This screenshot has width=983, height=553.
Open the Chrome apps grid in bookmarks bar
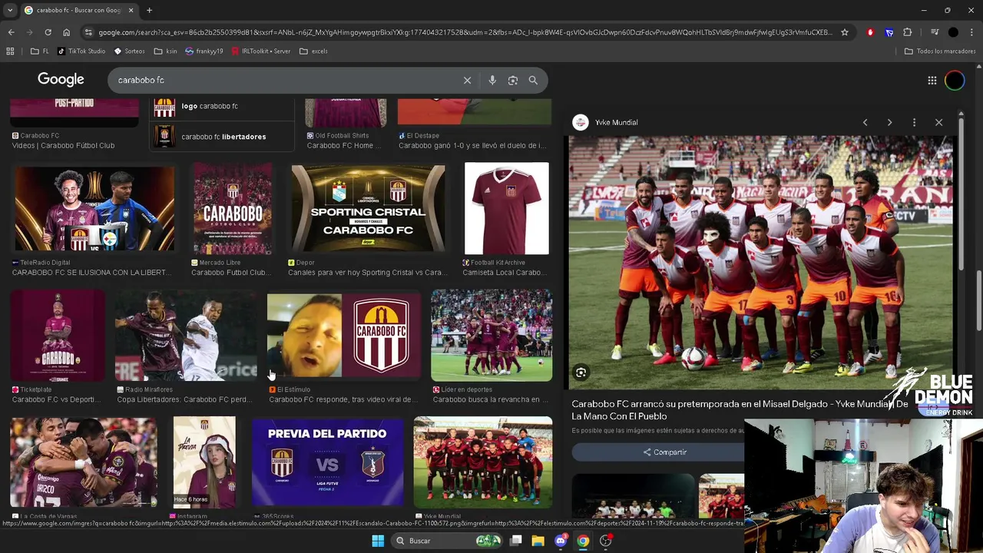(10, 51)
